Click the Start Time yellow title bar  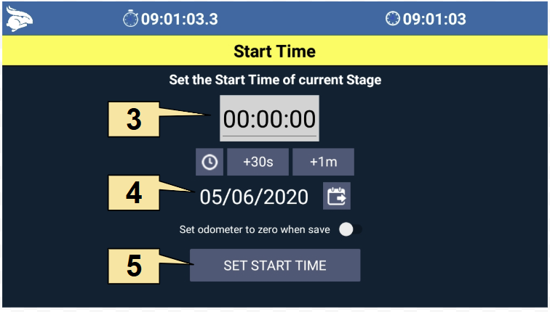[x=275, y=51]
